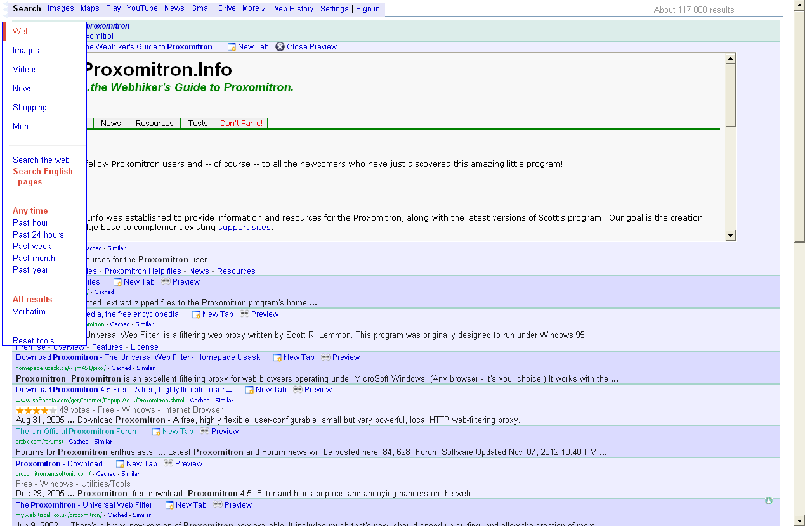The width and height of the screenshot is (805, 526).
Task: Click the Sign in link
Action: pyautogui.click(x=368, y=9)
